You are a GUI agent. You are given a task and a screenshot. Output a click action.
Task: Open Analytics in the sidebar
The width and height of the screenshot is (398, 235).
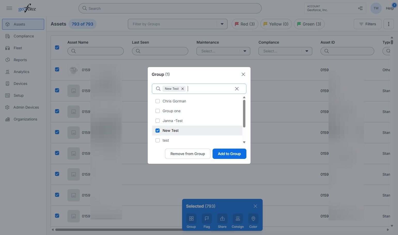coord(23,72)
